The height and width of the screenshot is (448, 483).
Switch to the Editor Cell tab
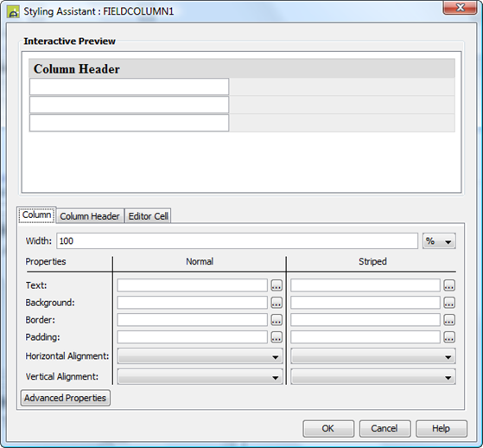(x=148, y=216)
